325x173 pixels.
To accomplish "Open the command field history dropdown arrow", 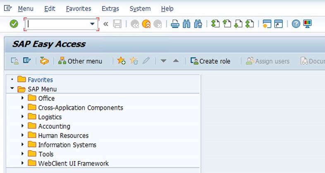I will pos(92,24).
